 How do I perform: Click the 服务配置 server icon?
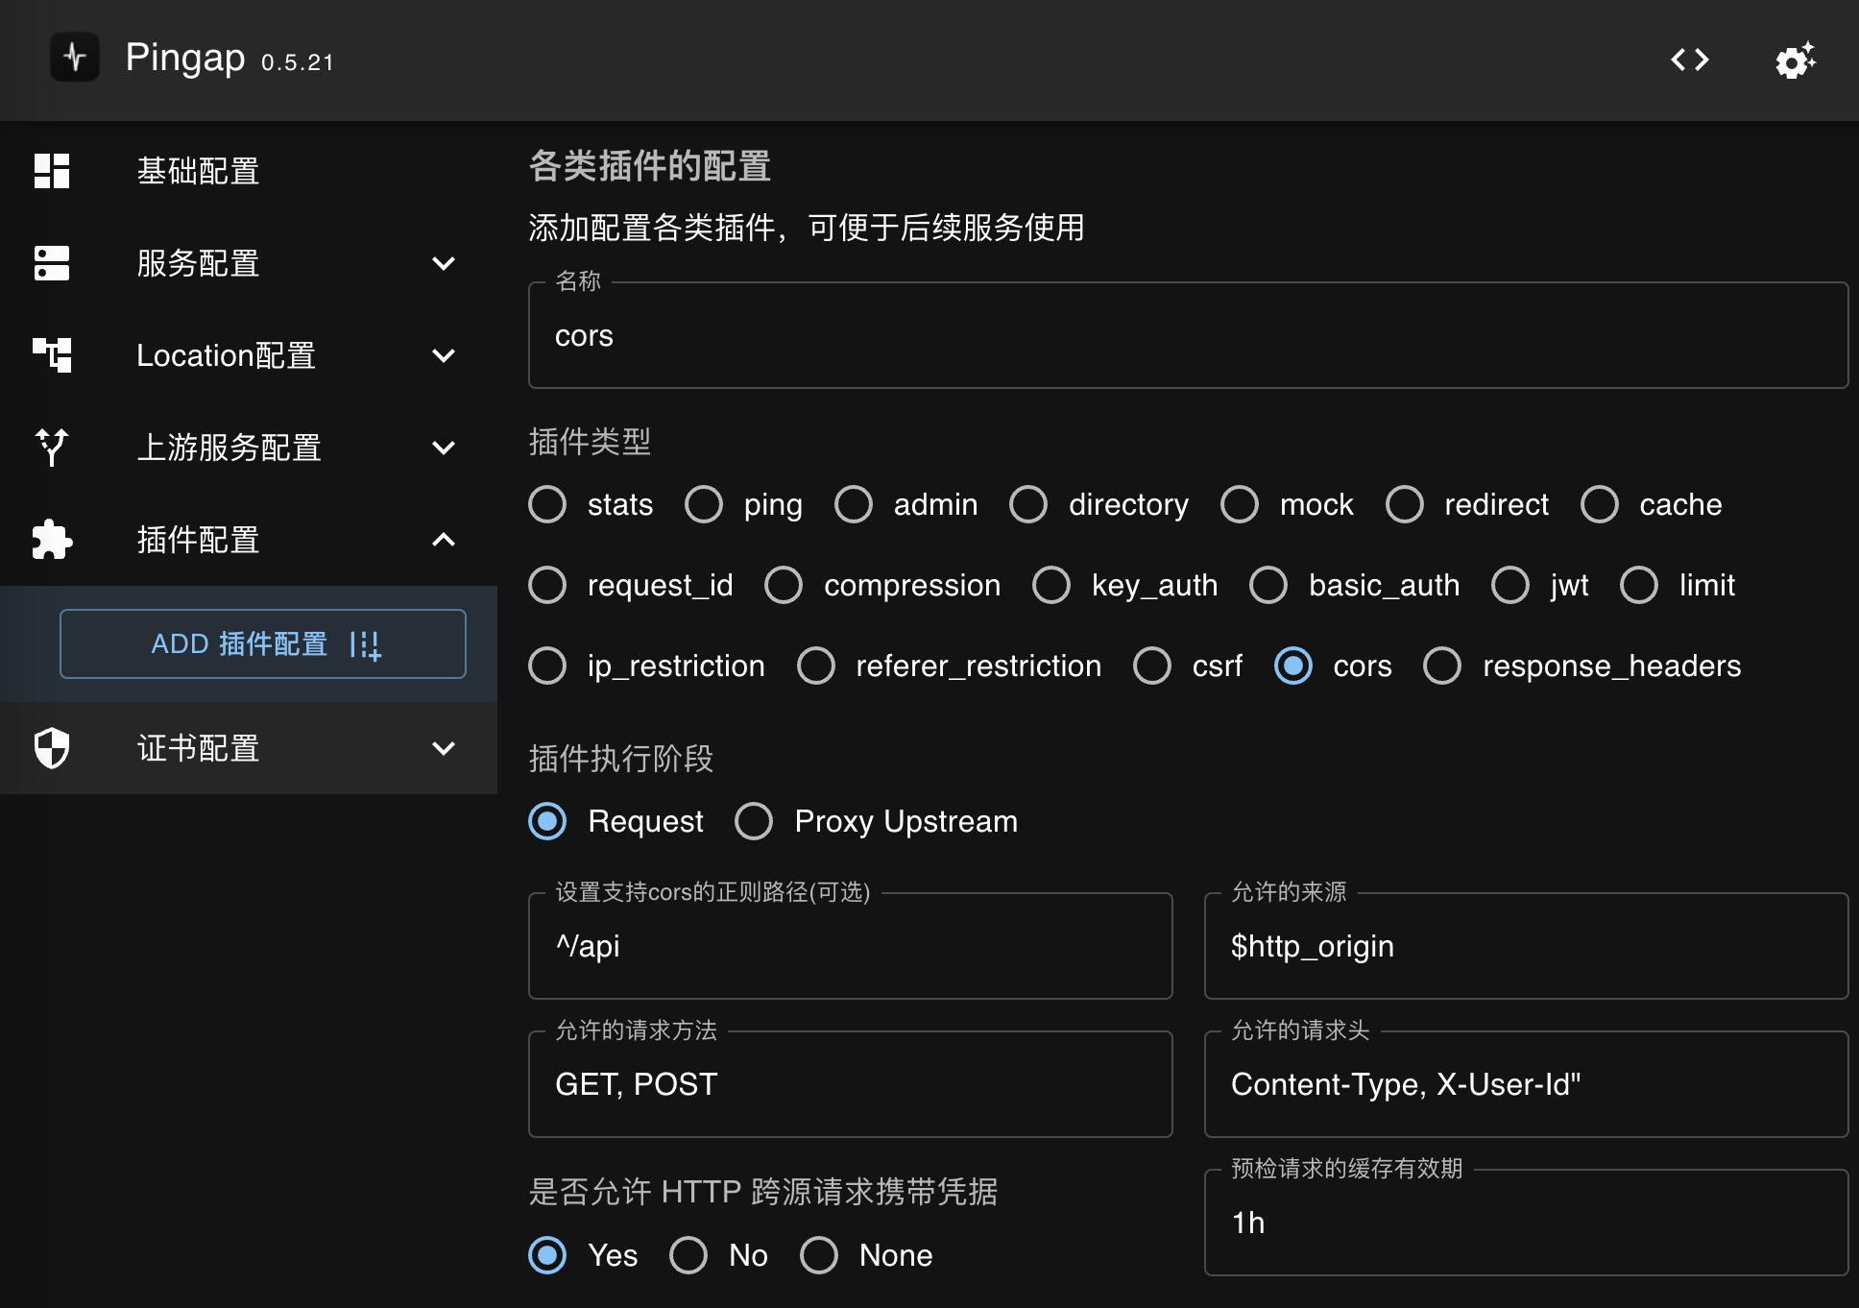point(52,263)
